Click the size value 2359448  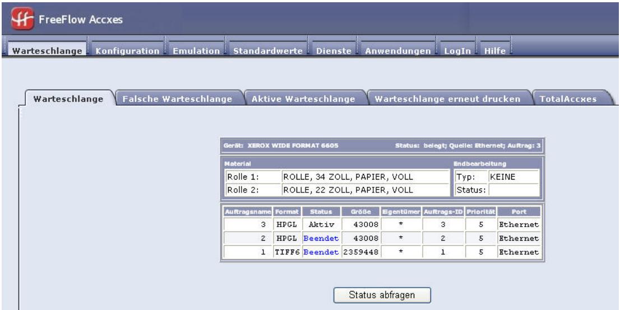[360, 252]
